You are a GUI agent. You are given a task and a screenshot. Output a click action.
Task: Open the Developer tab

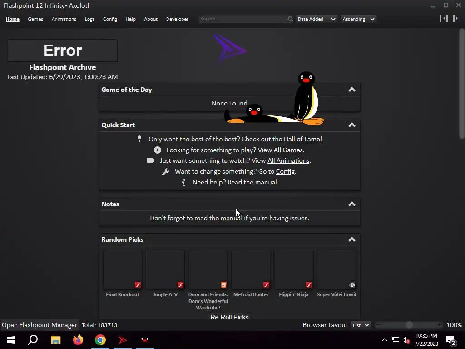click(178, 19)
